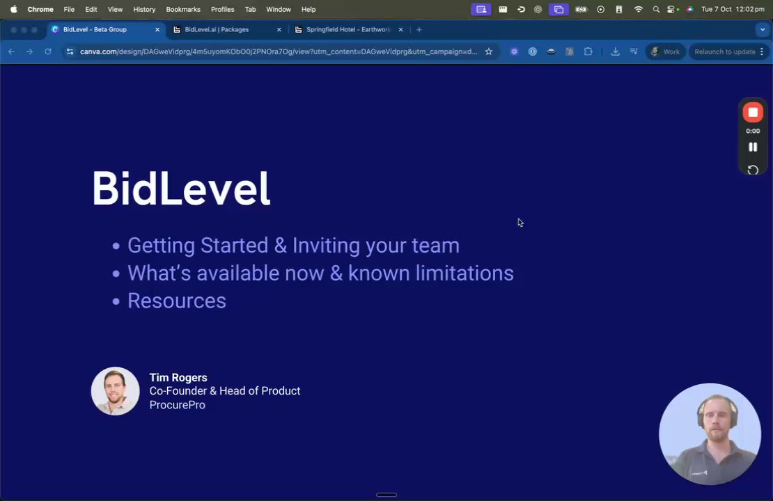Open the 1Password extension icon
This screenshot has width=773, height=501.
pos(533,51)
